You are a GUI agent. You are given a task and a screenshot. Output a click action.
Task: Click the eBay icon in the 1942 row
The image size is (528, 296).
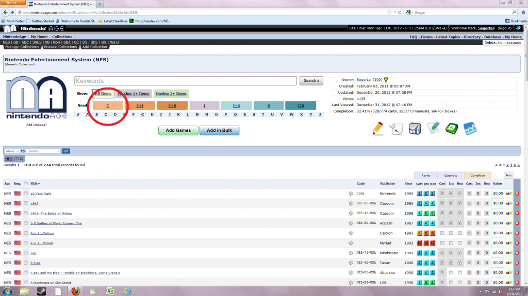(509, 203)
